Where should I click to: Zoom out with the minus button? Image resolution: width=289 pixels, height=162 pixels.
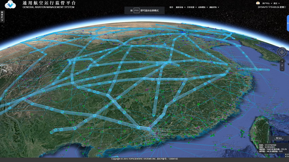pyautogui.click(x=282, y=69)
